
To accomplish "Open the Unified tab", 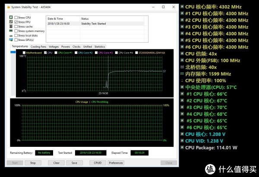I will click(87, 47).
